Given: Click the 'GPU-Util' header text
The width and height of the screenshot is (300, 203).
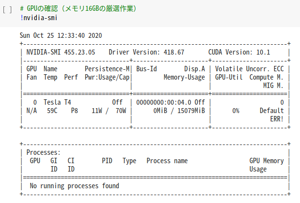Looking at the screenshot, I should 229,77.
